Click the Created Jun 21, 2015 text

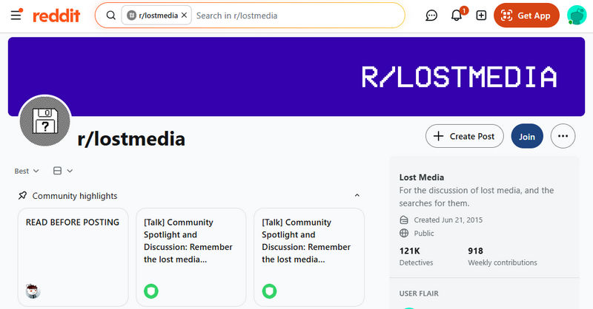tap(448, 220)
